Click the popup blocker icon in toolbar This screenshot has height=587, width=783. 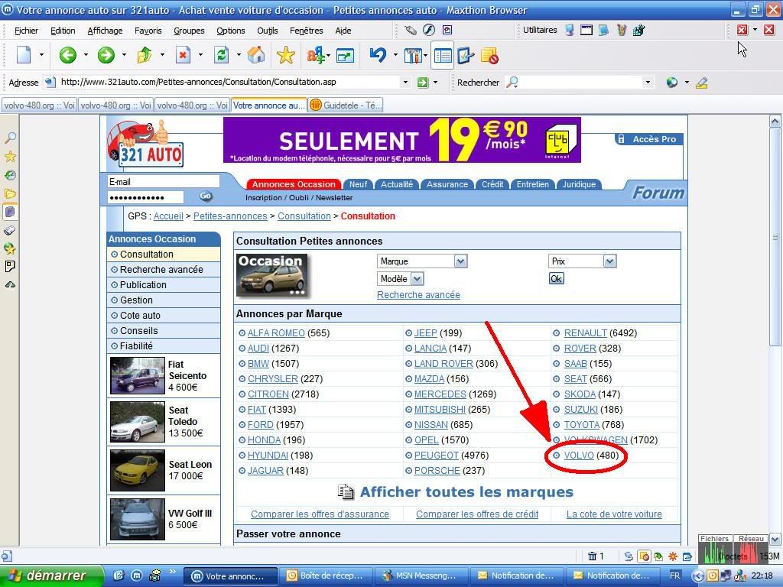coord(489,55)
